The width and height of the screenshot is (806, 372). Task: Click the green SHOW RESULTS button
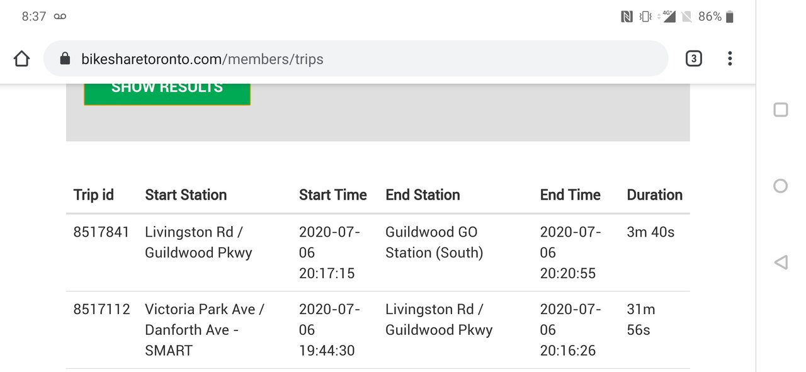click(167, 90)
